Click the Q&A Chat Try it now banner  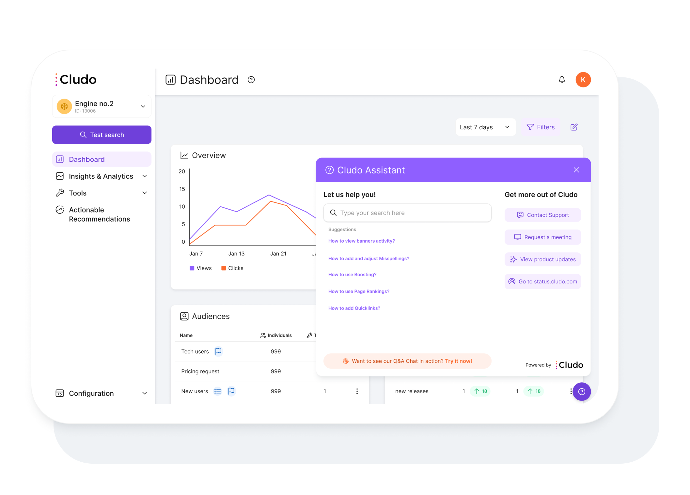(407, 361)
